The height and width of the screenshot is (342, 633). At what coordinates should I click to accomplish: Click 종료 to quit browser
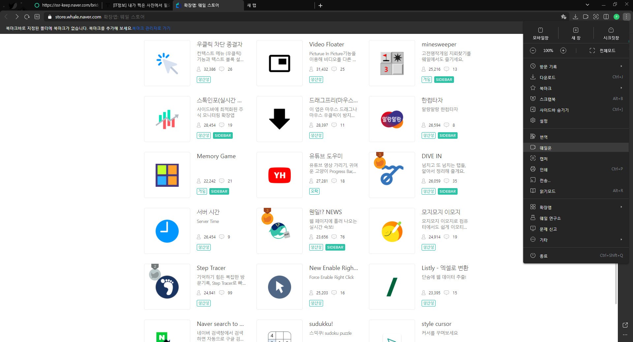coord(576,256)
